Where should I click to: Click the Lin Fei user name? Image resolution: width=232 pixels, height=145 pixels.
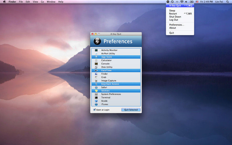pos(219,2)
